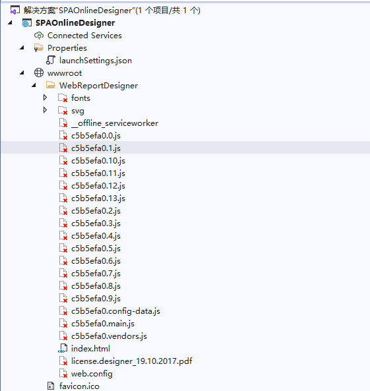Click the missing-file icon for c5b5efa0.1.js

pyautogui.click(x=63, y=148)
